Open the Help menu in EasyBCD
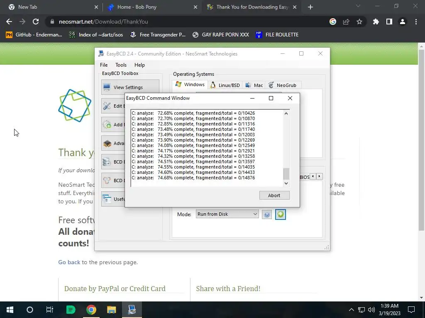The image size is (425, 318). (x=139, y=65)
